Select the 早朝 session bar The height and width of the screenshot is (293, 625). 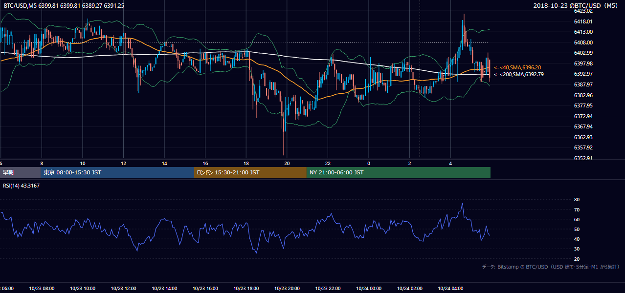pyautogui.click(x=20, y=172)
